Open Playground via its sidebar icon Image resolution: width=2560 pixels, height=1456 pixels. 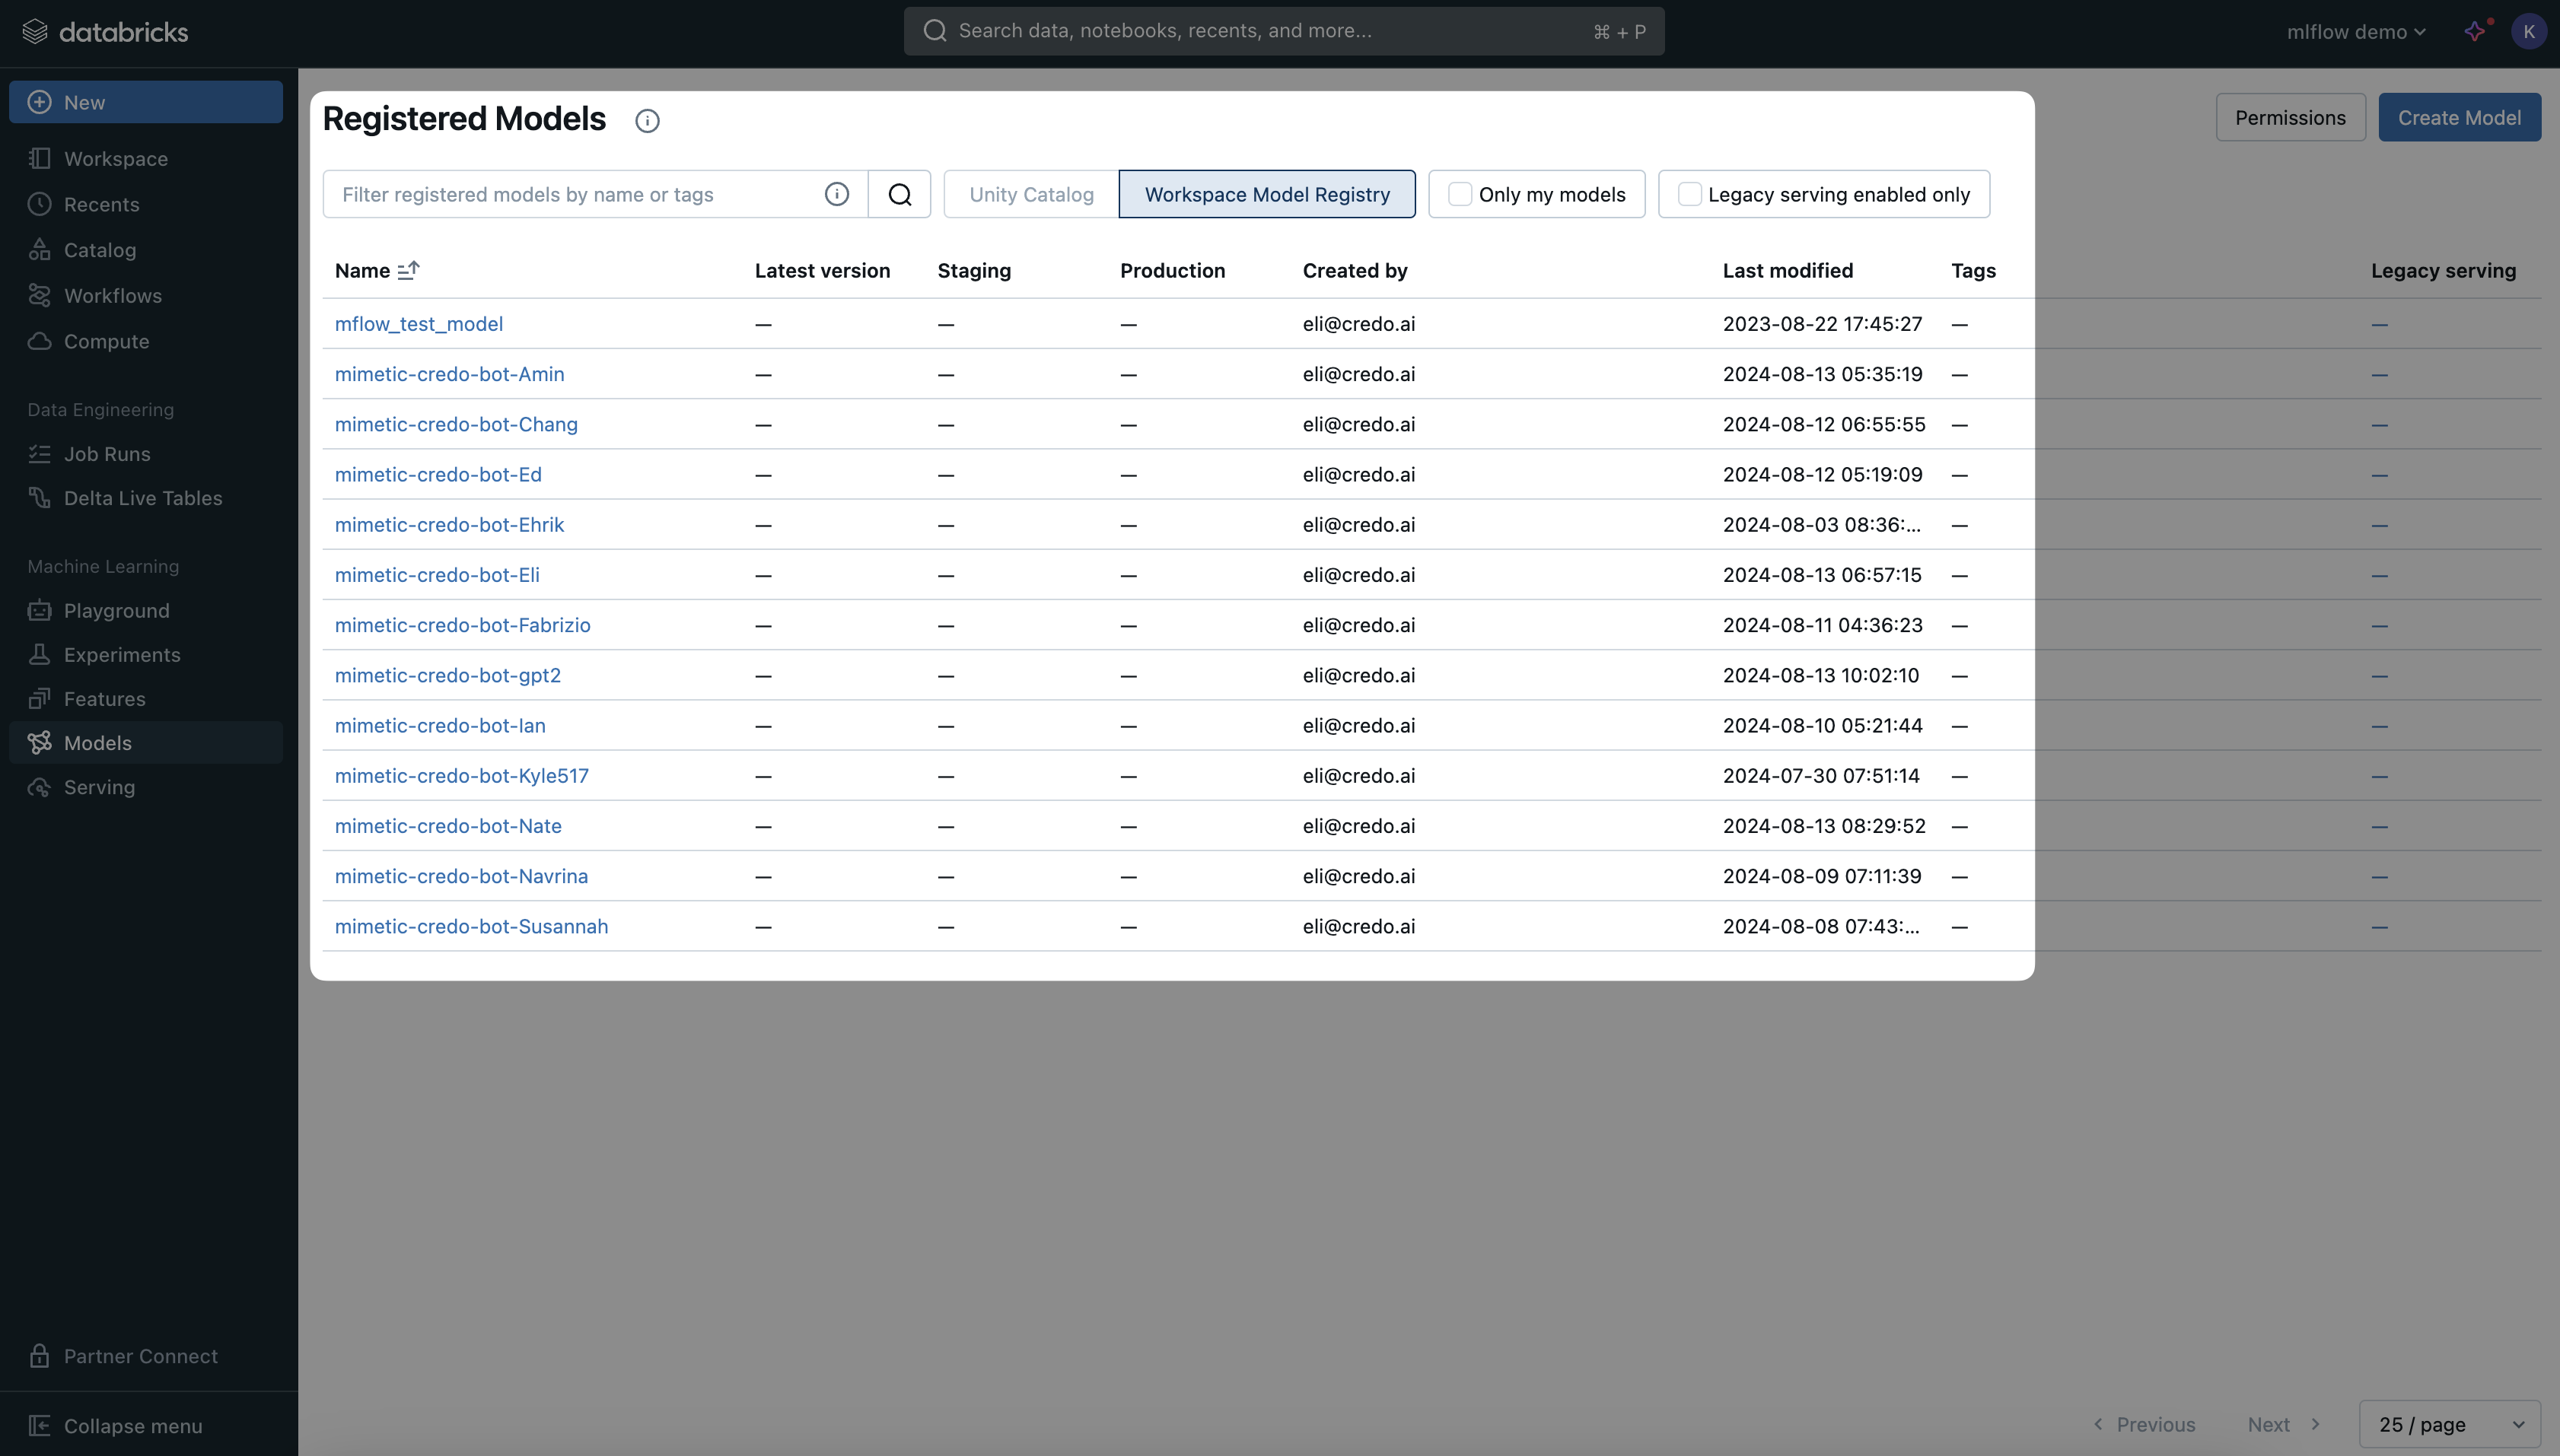point(40,610)
